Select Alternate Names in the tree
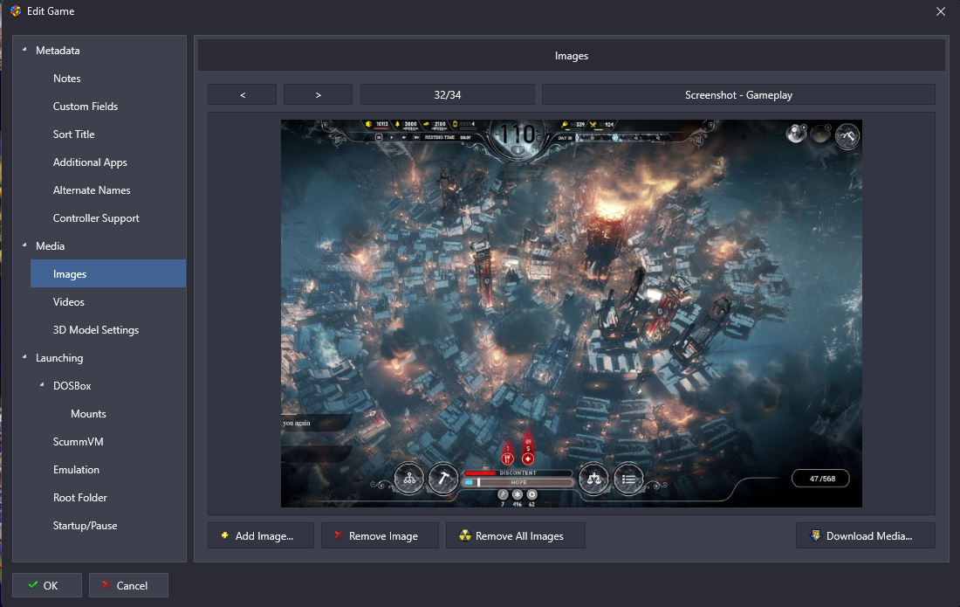 pos(92,190)
